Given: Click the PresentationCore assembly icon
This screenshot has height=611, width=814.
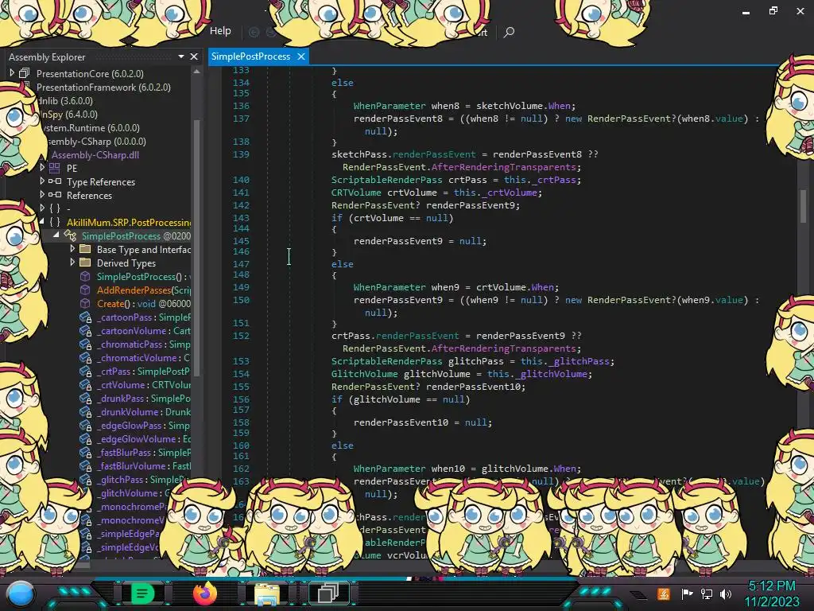Looking at the screenshot, I should (x=25, y=73).
